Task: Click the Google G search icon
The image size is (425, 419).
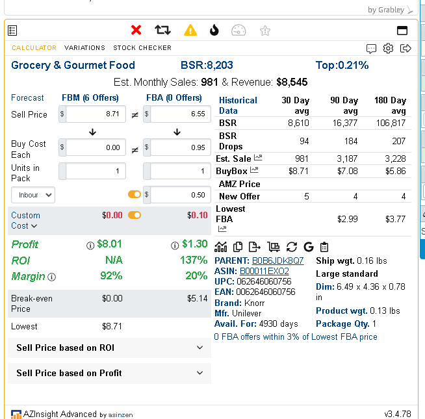Action: click(x=309, y=247)
